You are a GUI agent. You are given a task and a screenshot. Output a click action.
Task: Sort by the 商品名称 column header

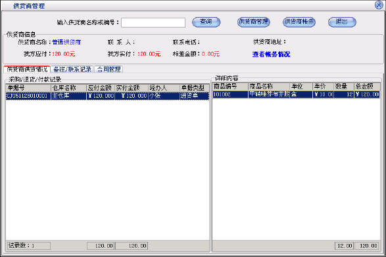[x=269, y=87]
